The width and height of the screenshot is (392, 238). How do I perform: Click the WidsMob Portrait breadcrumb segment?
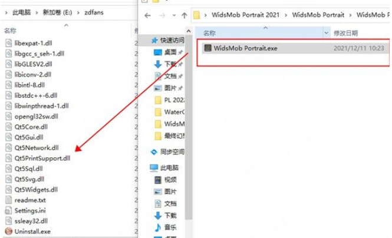[318, 15]
